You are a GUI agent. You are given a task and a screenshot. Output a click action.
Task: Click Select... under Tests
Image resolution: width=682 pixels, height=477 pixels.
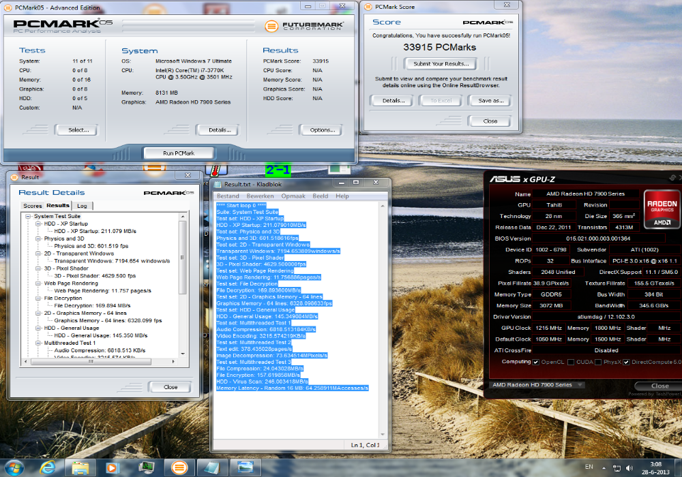76,130
